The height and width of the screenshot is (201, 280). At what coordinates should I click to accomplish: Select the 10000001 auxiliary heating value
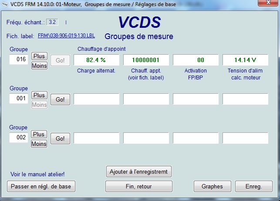point(146,60)
